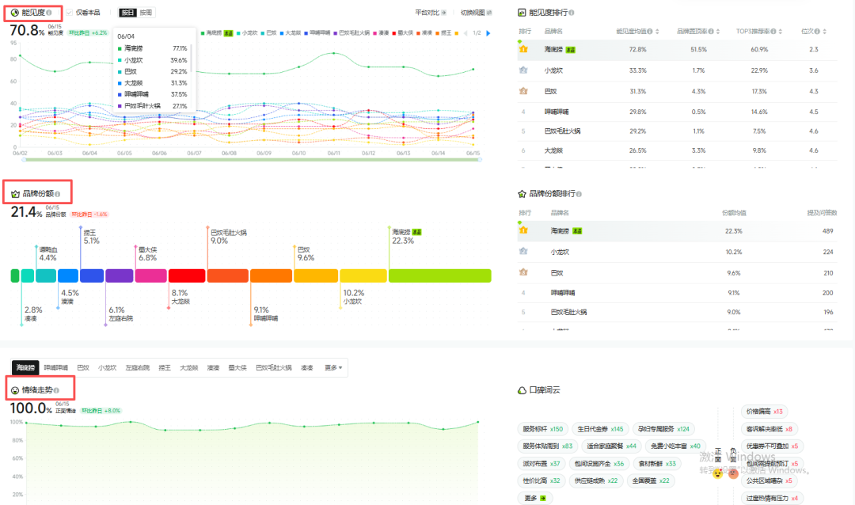
Task: Go to next legend page arrow
Action: [488, 33]
